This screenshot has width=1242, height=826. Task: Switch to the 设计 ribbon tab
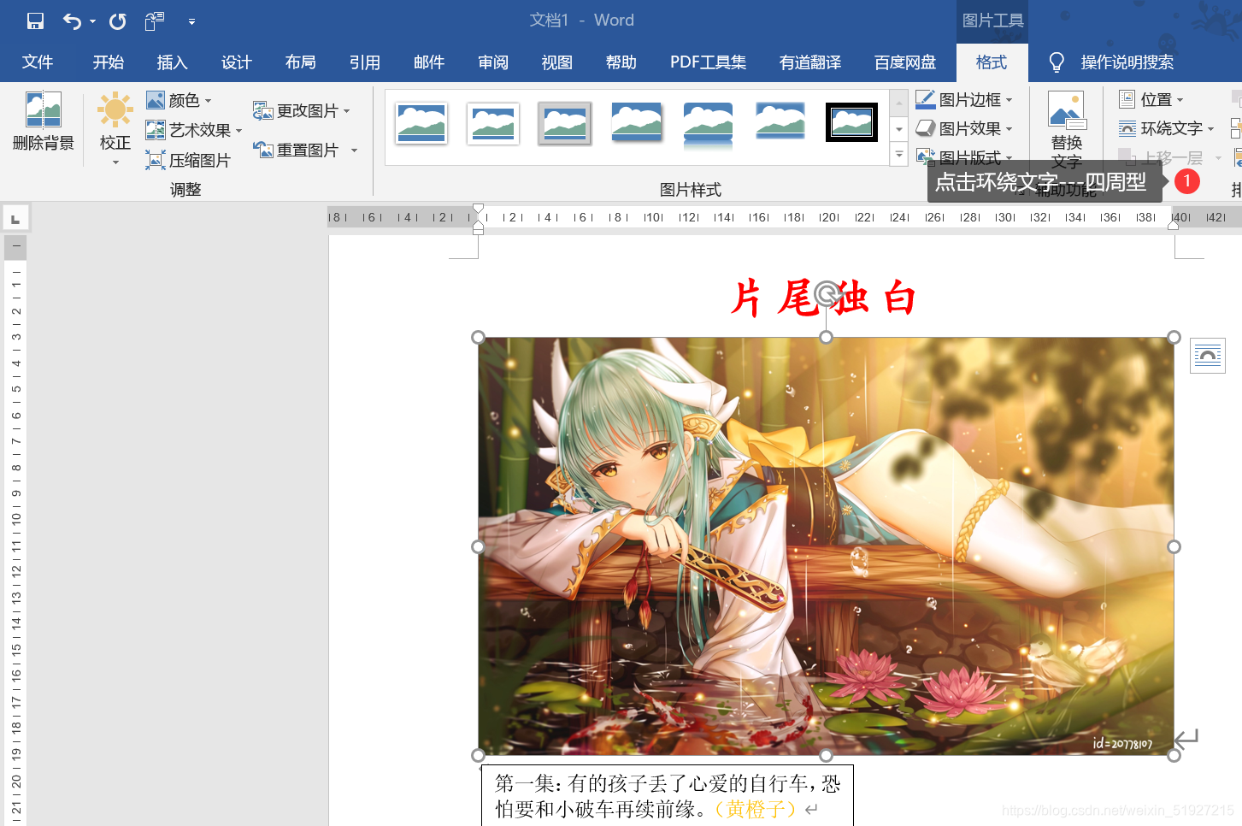pyautogui.click(x=237, y=62)
